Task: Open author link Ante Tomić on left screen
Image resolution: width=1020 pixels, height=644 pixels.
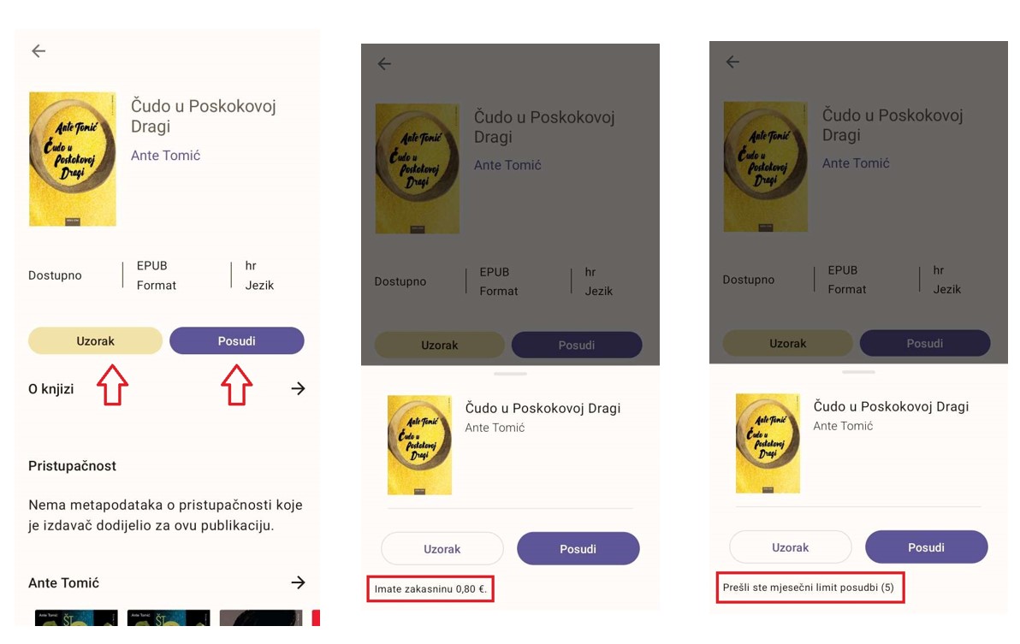Action: [165, 156]
